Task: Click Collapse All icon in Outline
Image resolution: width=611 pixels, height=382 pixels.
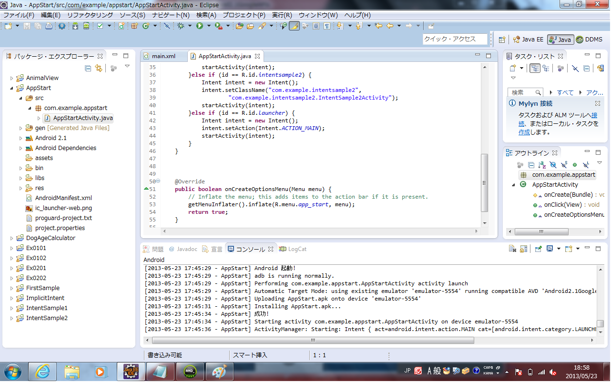Action: pyautogui.click(x=531, y=165)
